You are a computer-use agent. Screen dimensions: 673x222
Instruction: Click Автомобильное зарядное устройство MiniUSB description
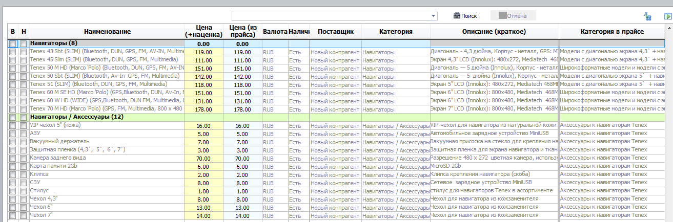494,134
